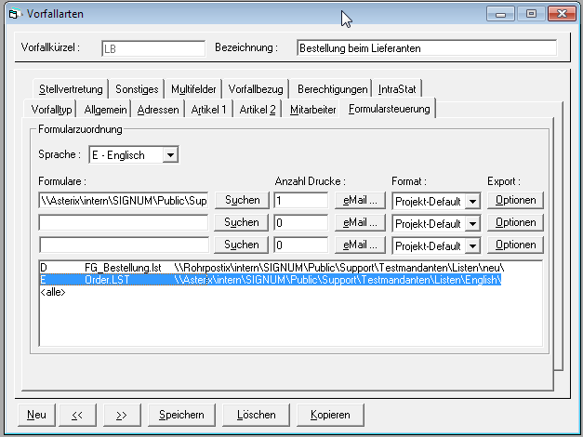Open the Sprache dropdown list

170,155
